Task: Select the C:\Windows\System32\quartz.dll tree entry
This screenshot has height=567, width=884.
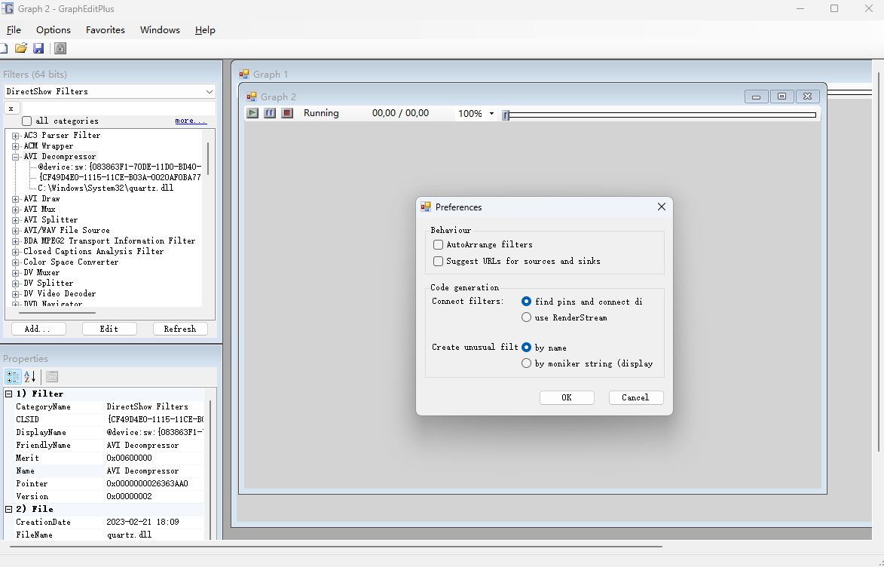Action: tap(106, 188)
